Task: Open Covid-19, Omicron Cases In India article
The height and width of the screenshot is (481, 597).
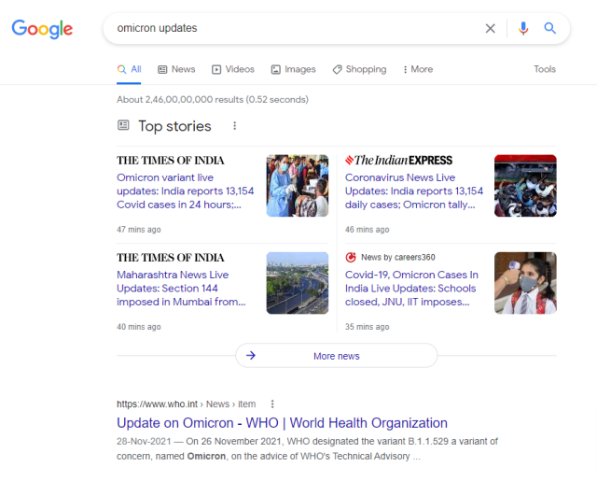Action: (x=411, y=289)
